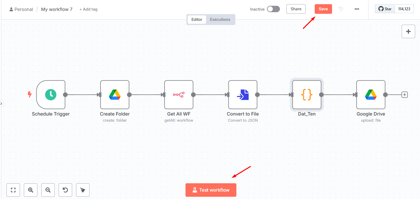Open the 114,123 star count link
The width and height of the screenshot is (420, 199).
[x=404, y=9]
